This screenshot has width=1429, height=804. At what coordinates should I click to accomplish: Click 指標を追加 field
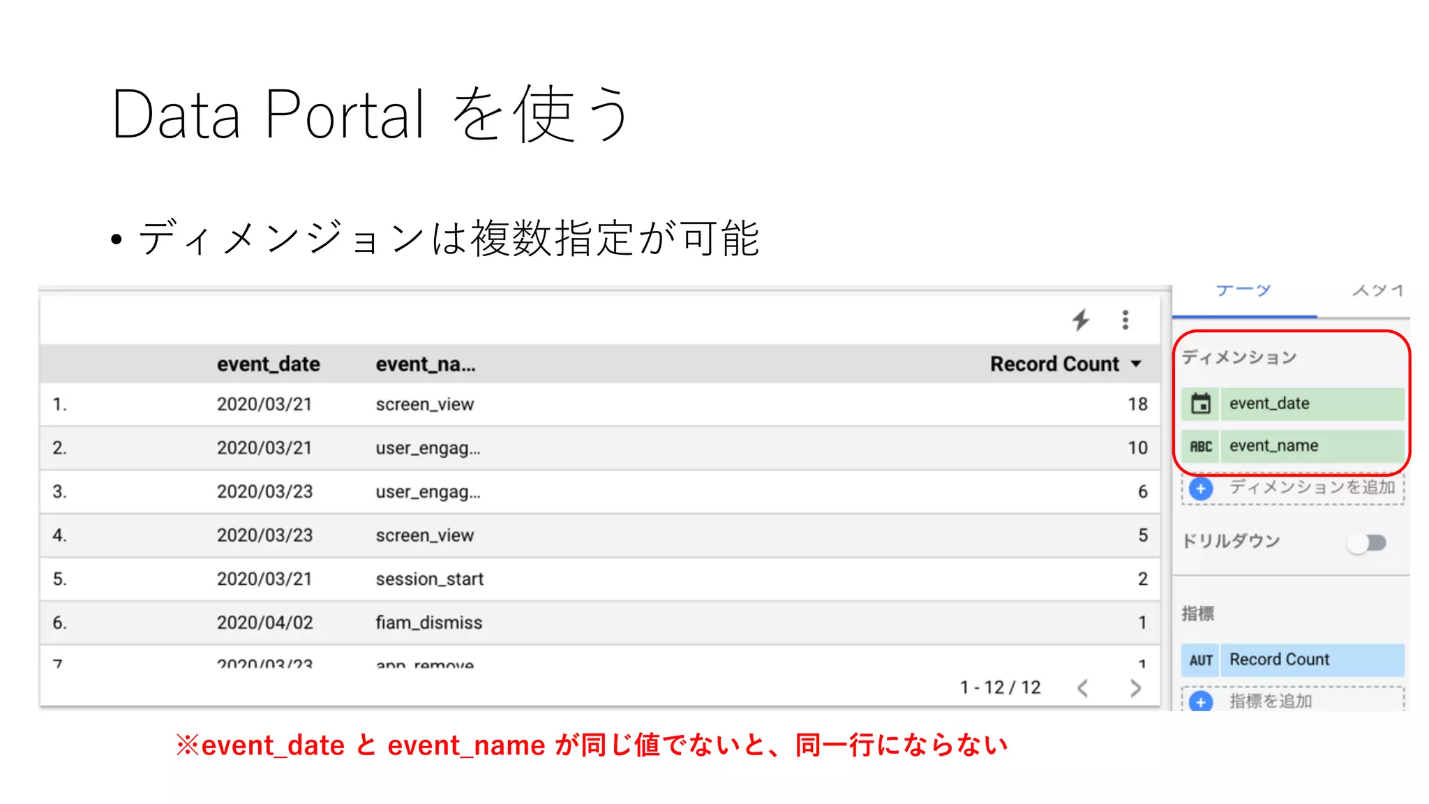[1293, 701]
